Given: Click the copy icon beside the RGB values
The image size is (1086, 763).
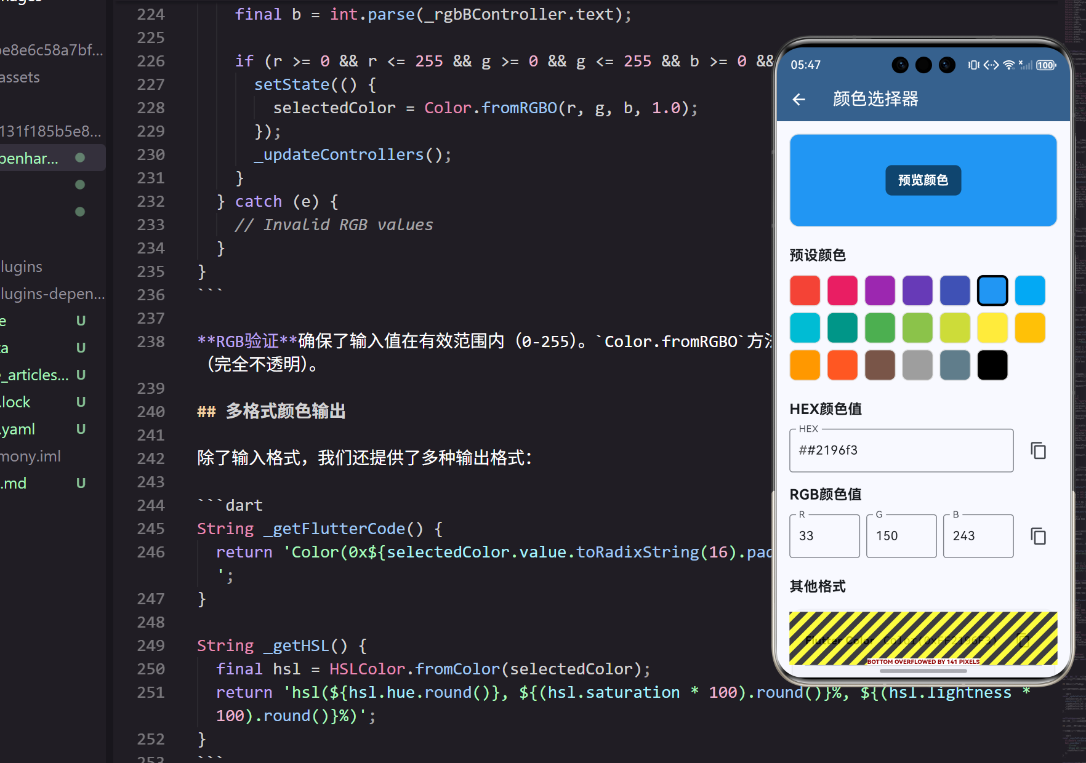Looking at the screenshot, I should tap(1039, 536).
